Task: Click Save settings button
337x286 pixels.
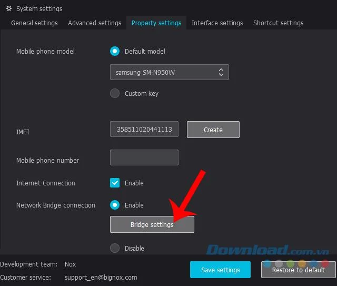Action: (220, 270)
